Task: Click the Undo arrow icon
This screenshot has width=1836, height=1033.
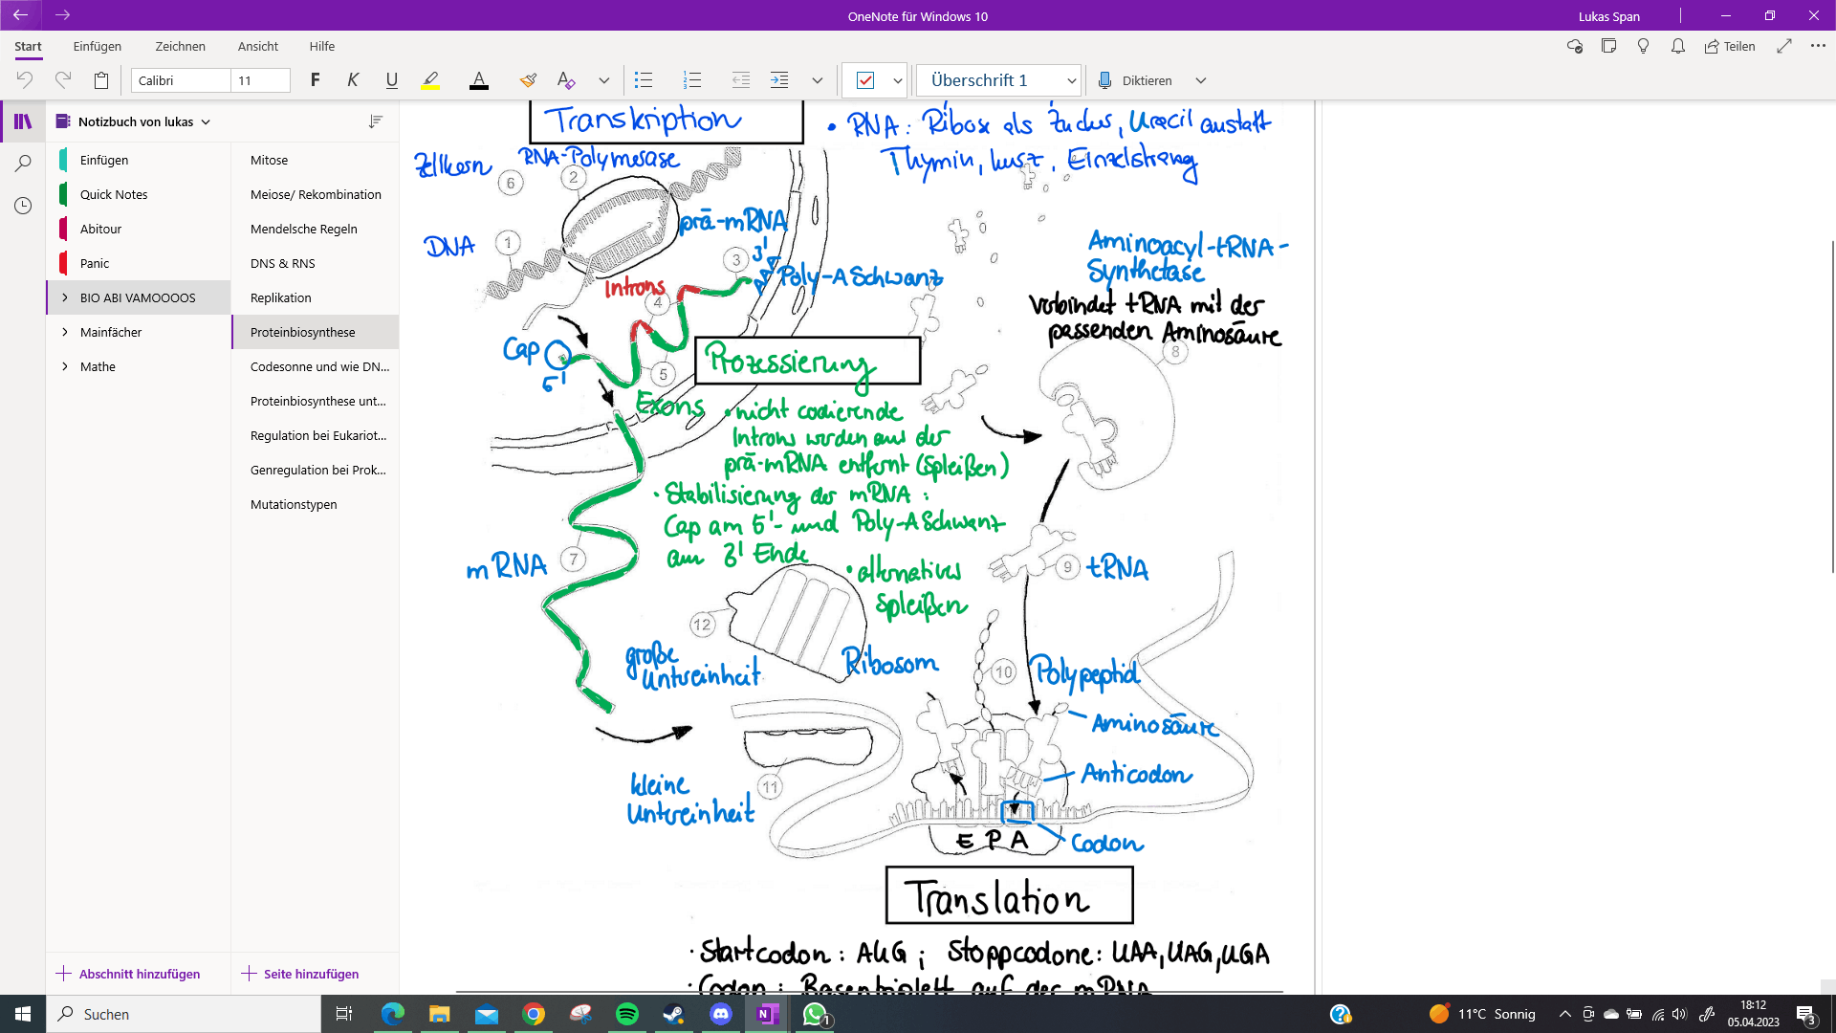Action: [x=25, y=80]
